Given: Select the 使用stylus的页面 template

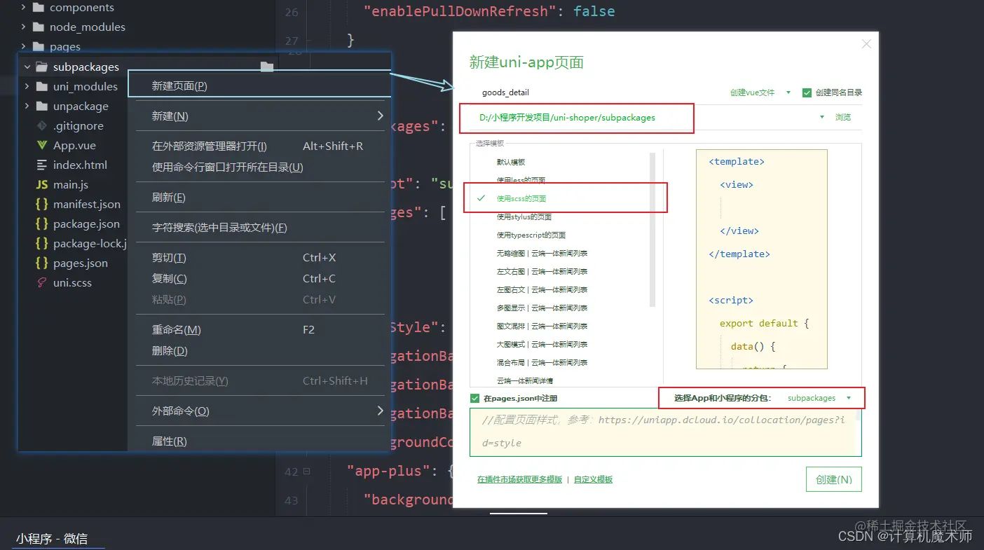Looking at the screenshot, I should [524, 217].
